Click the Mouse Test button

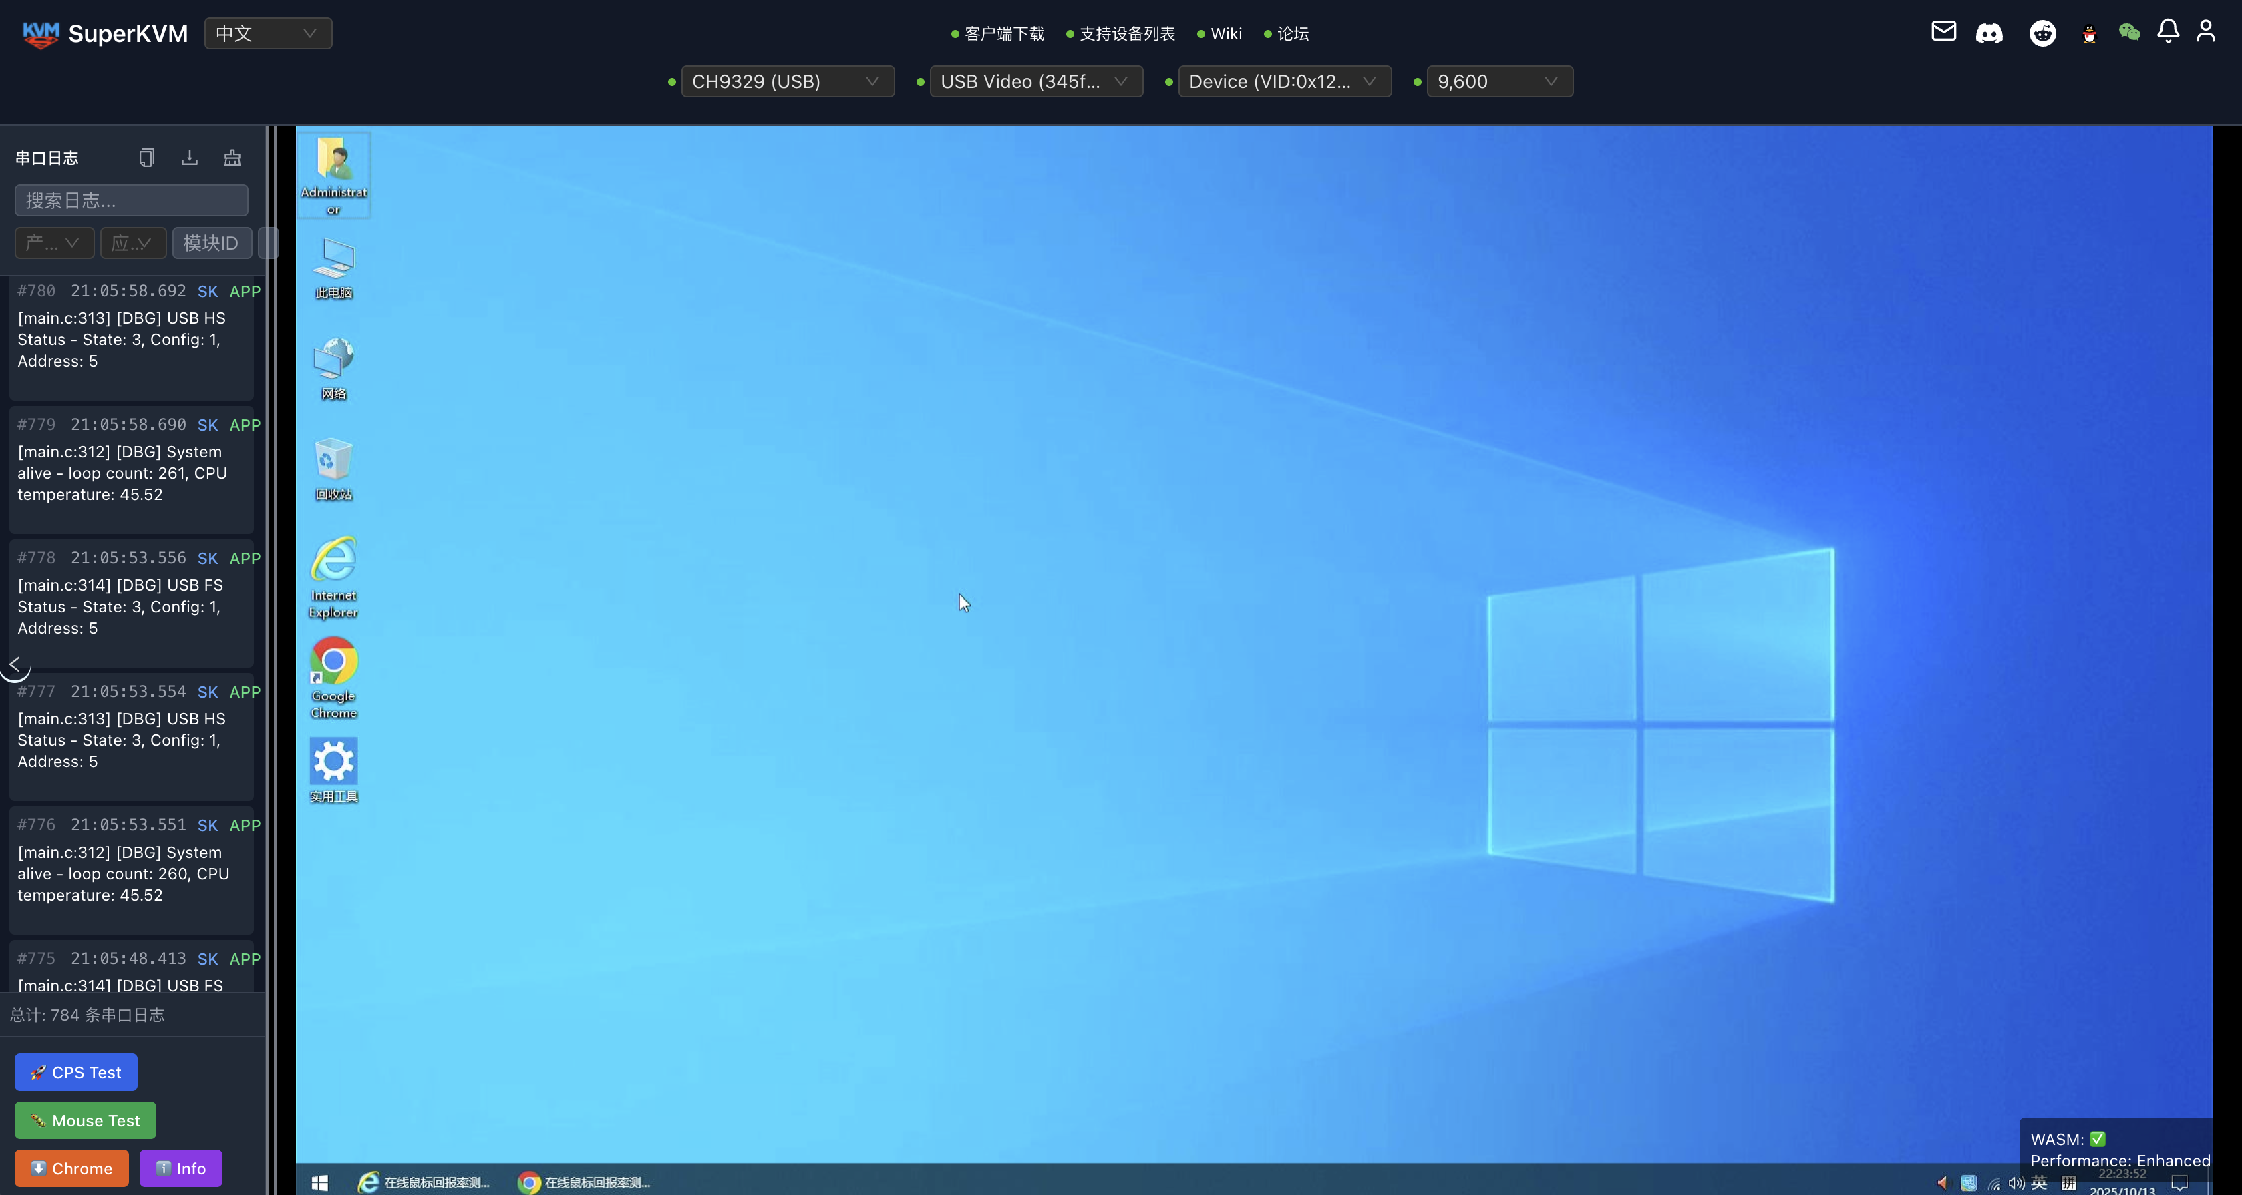[86, 1120]
